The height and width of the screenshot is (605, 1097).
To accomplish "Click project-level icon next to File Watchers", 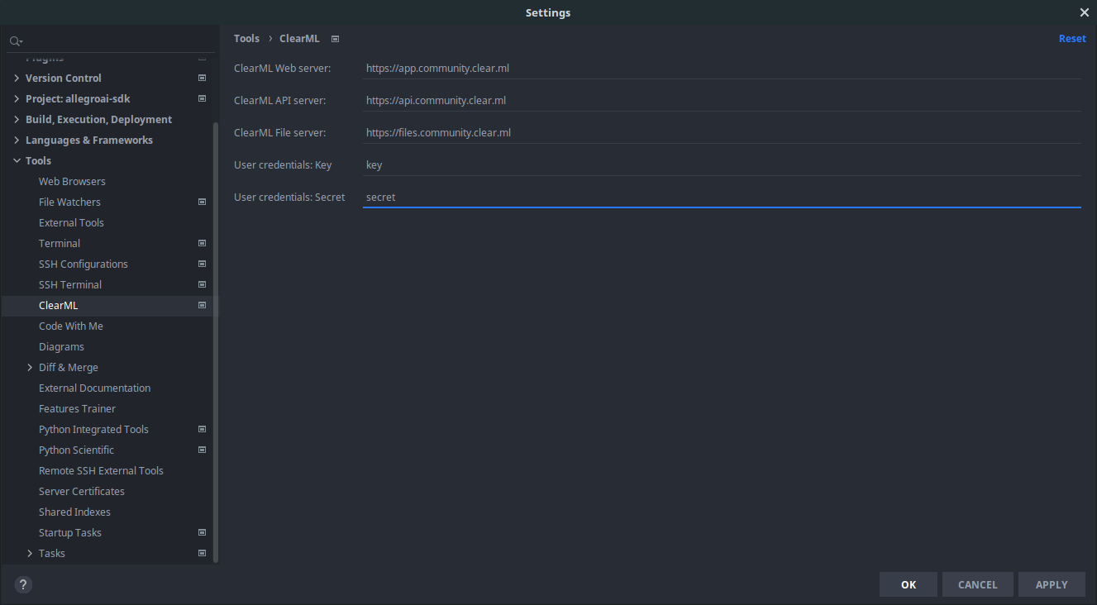I will 202,202.
